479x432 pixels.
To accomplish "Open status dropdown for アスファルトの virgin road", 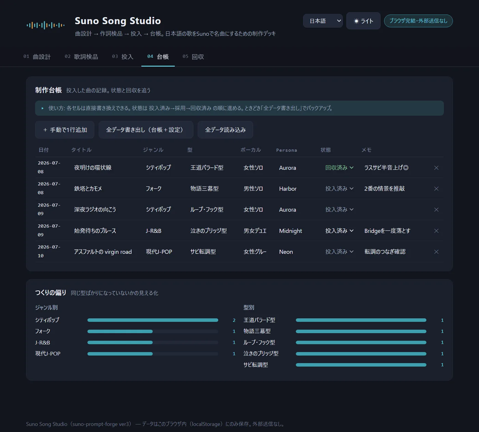I will point(339,252).
